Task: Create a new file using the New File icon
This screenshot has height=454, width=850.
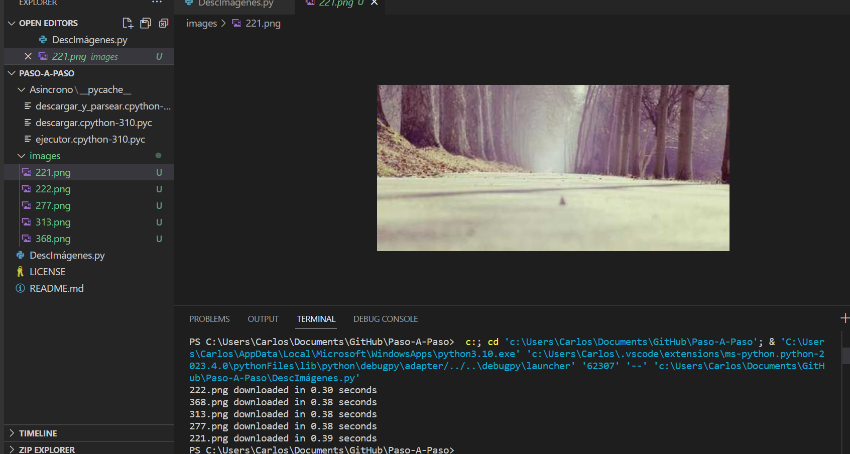Action: (x=128, y=23)
